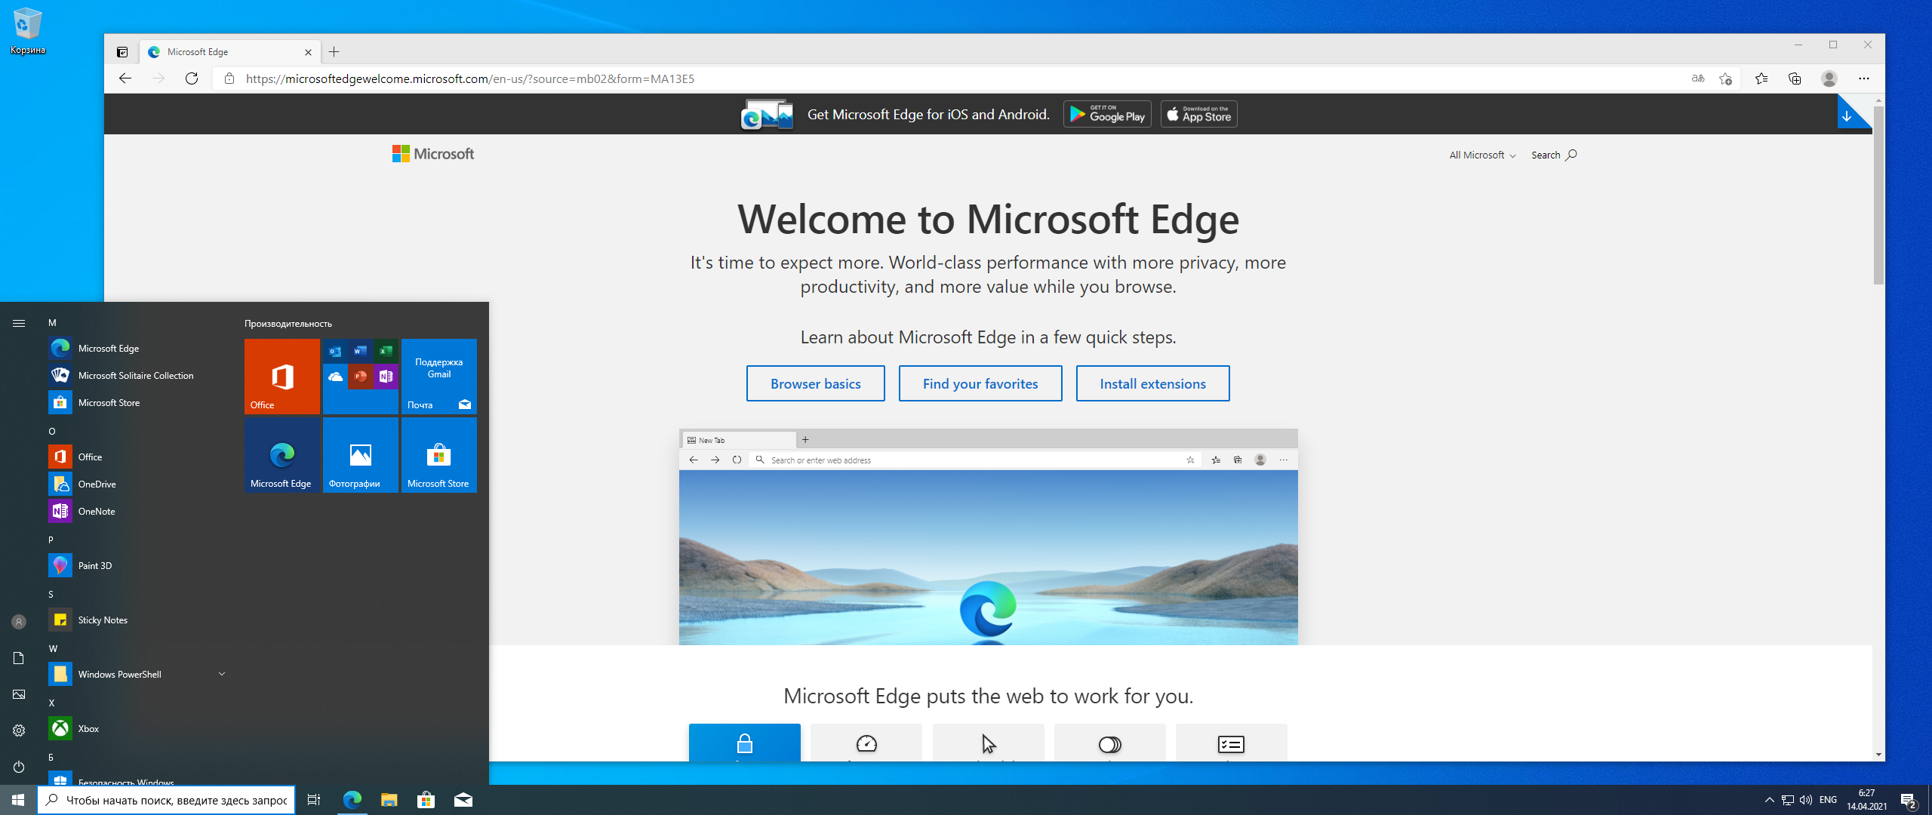Select the speedometer performance feature tab
This screenshot has height=815, width=1932.
click(x=866, y=743)
